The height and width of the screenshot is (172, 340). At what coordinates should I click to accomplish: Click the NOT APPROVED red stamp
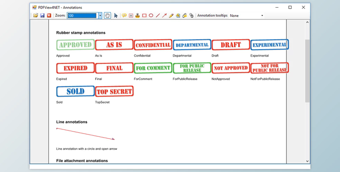pyautogui.click(x=231, y=68)
